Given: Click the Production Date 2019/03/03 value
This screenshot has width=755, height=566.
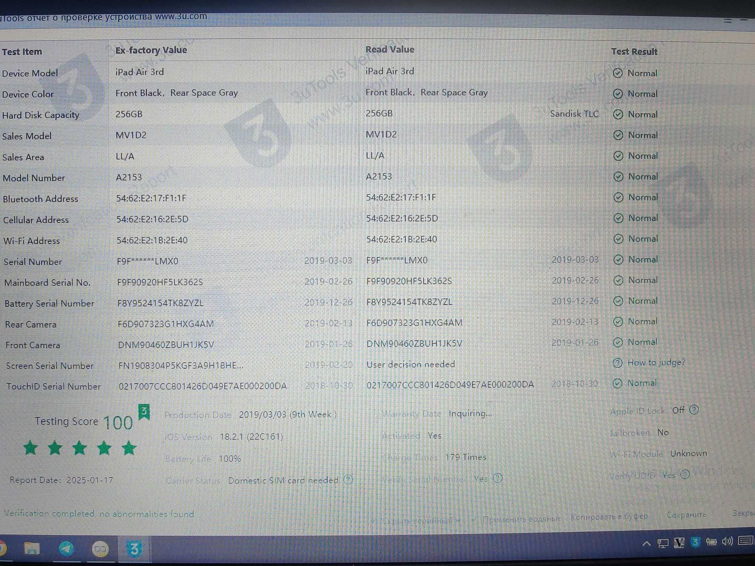Looking at the screenshot, I should coord(288,414).
